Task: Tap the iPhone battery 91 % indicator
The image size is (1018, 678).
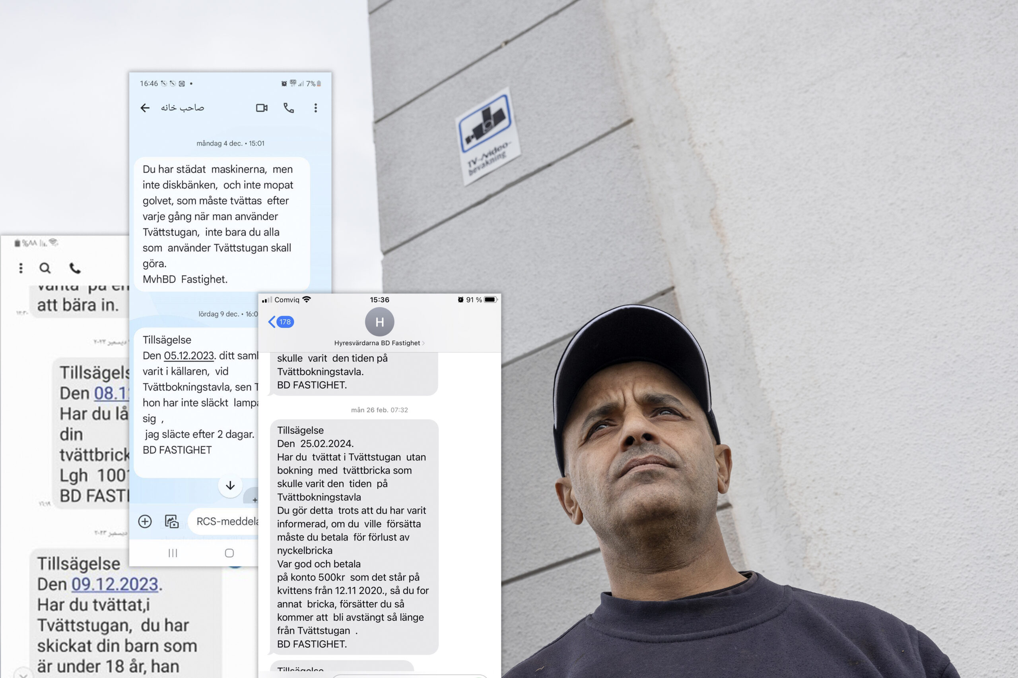Action: [x=482, y=299]
